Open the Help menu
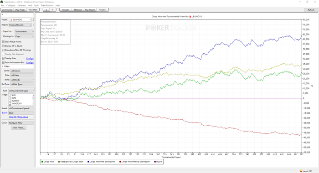Image resolution: width=319 pixels, height=173 pixels. [x=58, y=5]
